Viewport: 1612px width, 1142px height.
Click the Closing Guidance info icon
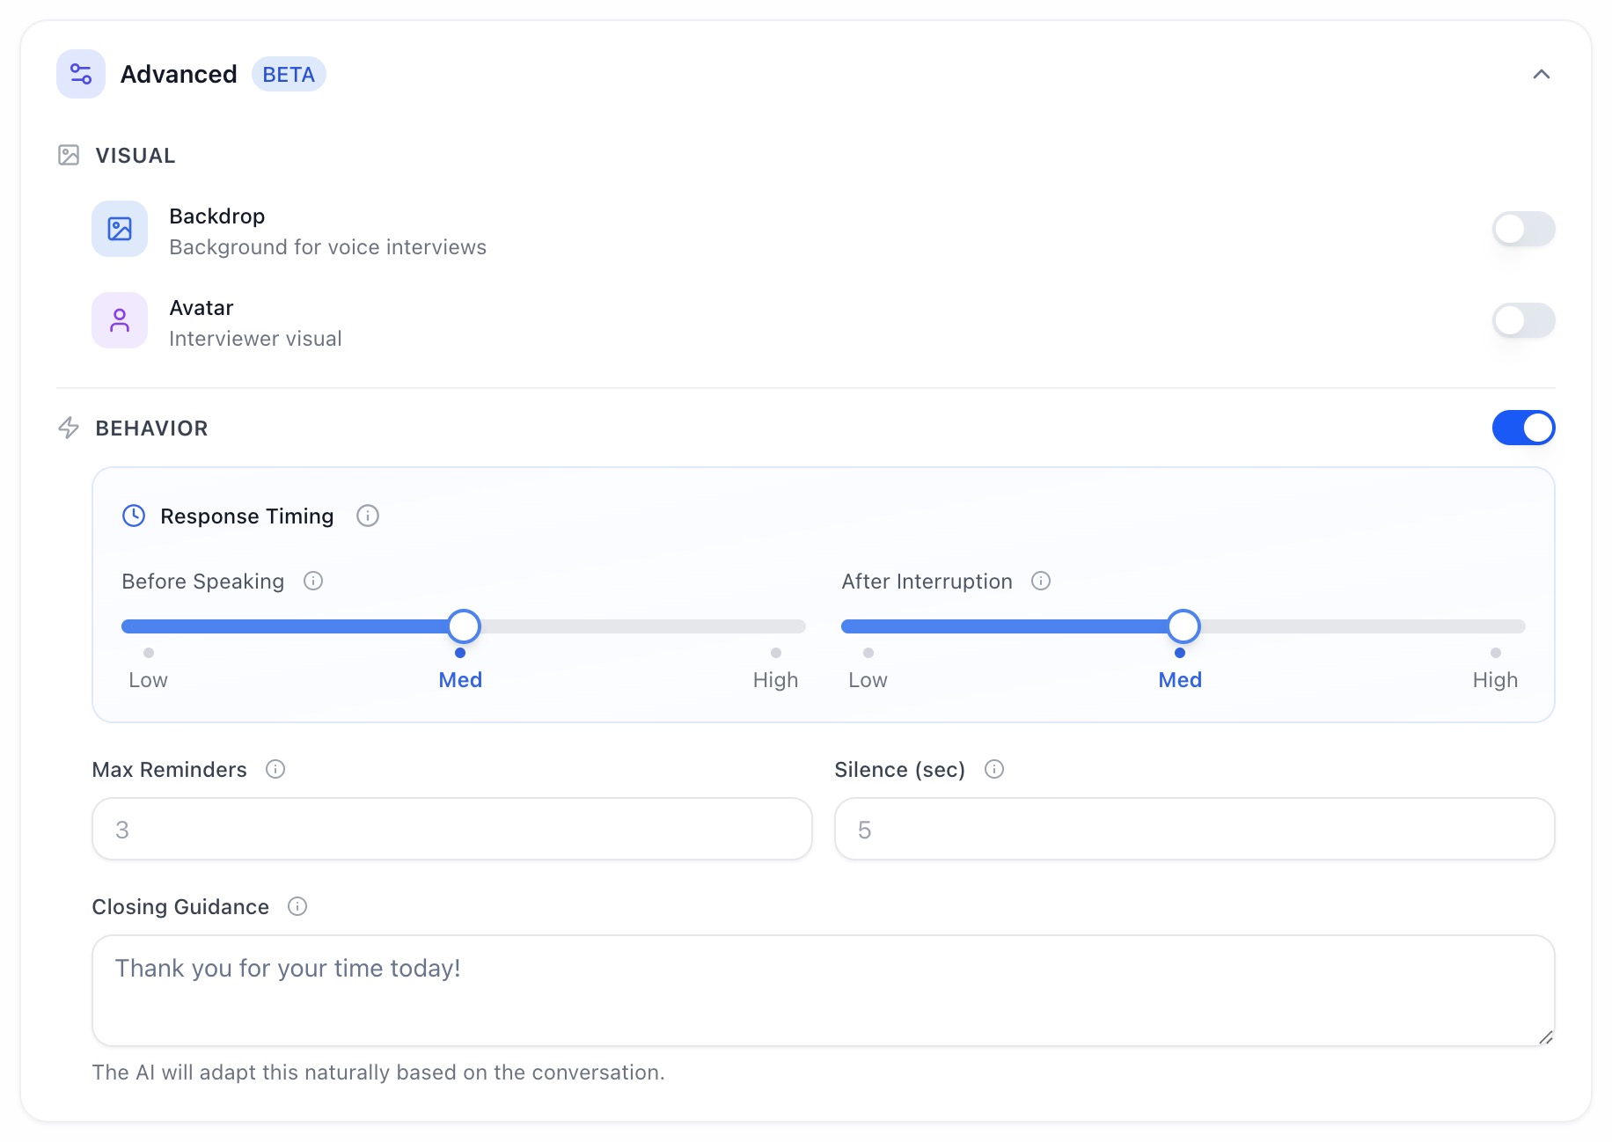[x=297, y=906]
